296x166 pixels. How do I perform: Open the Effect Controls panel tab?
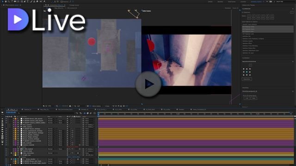(x=12, y=5)
